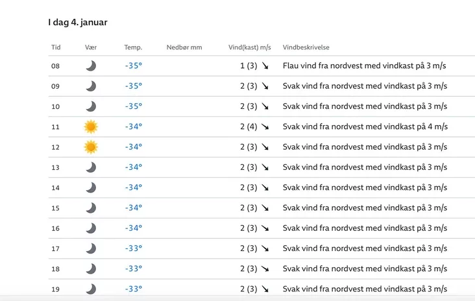Click the I dag 4. januar heading
Screen dimensions: 475x301
78,23
